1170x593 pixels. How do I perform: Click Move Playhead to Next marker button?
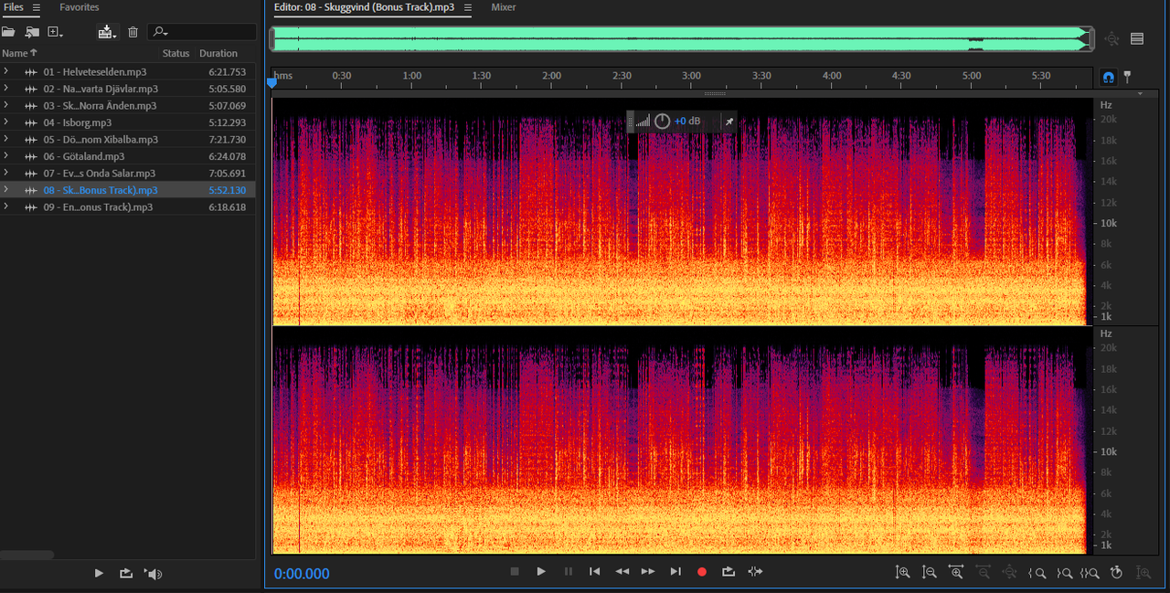[675, 572]
